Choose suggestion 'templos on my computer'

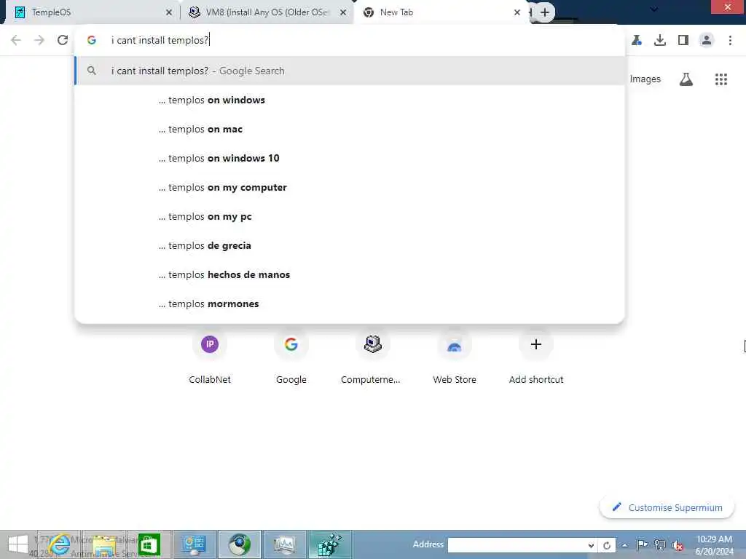coord(350,188)
